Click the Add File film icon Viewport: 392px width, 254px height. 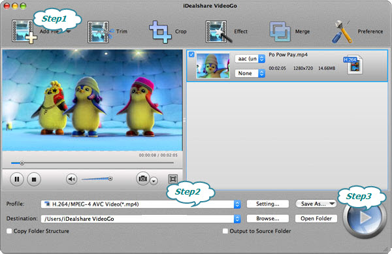click(x=24, y=32)
